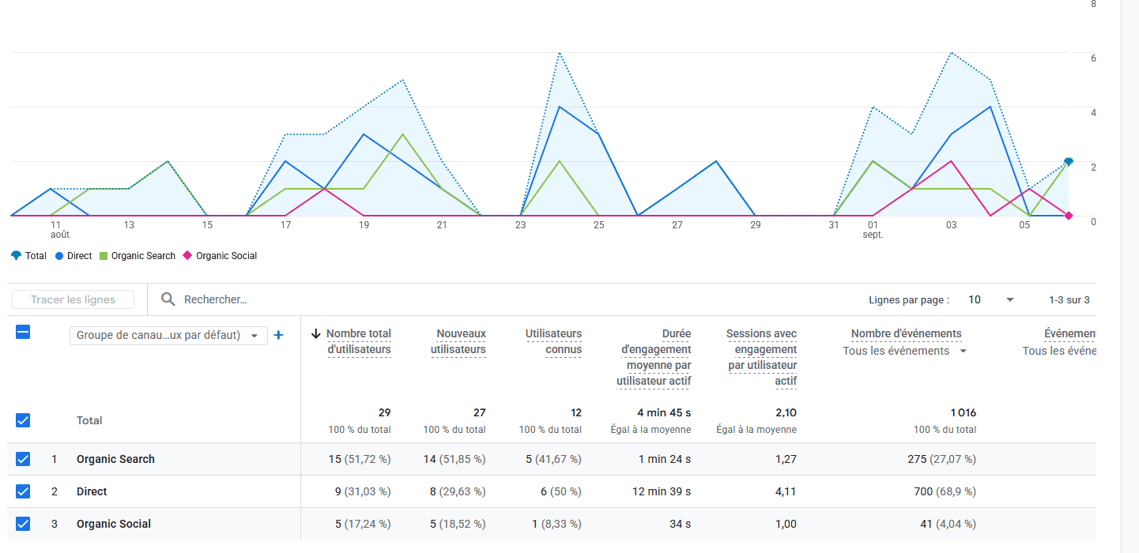The height and width of the screenshot is (553, 1139).
Task: Click the Organic Search legend label
Action: point(143,256)
